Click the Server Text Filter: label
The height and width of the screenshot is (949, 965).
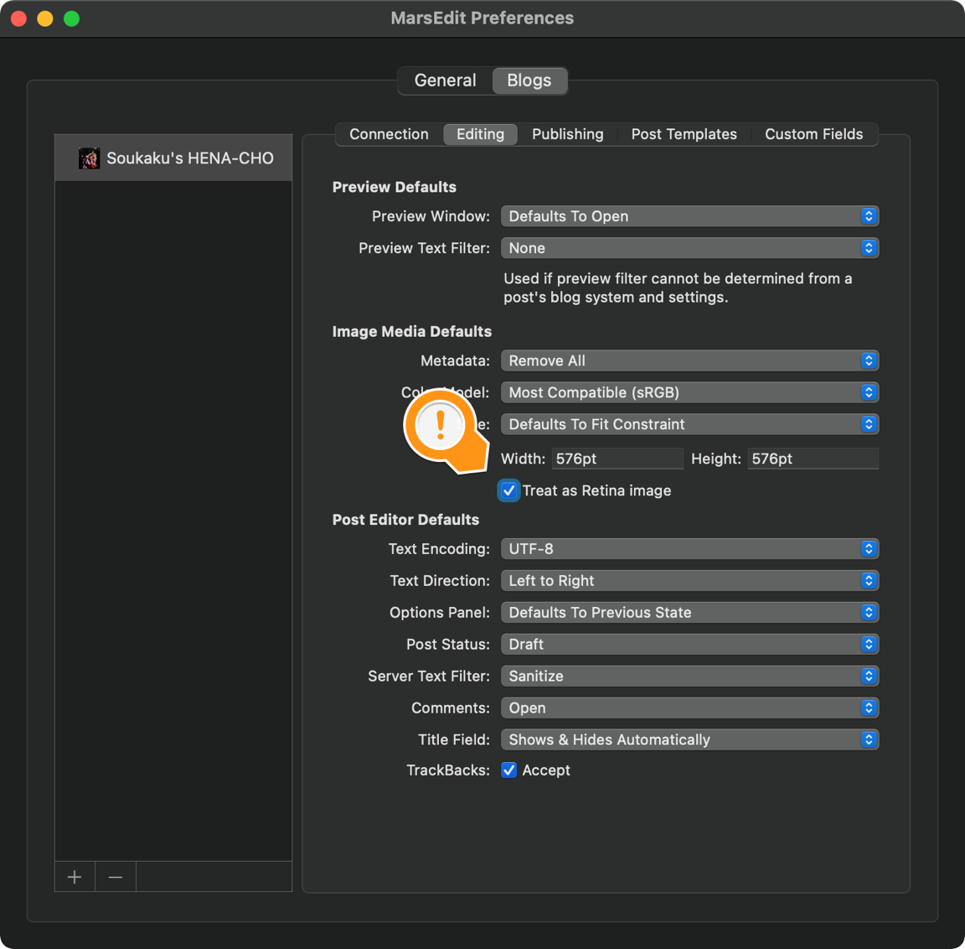click(429, 677)
